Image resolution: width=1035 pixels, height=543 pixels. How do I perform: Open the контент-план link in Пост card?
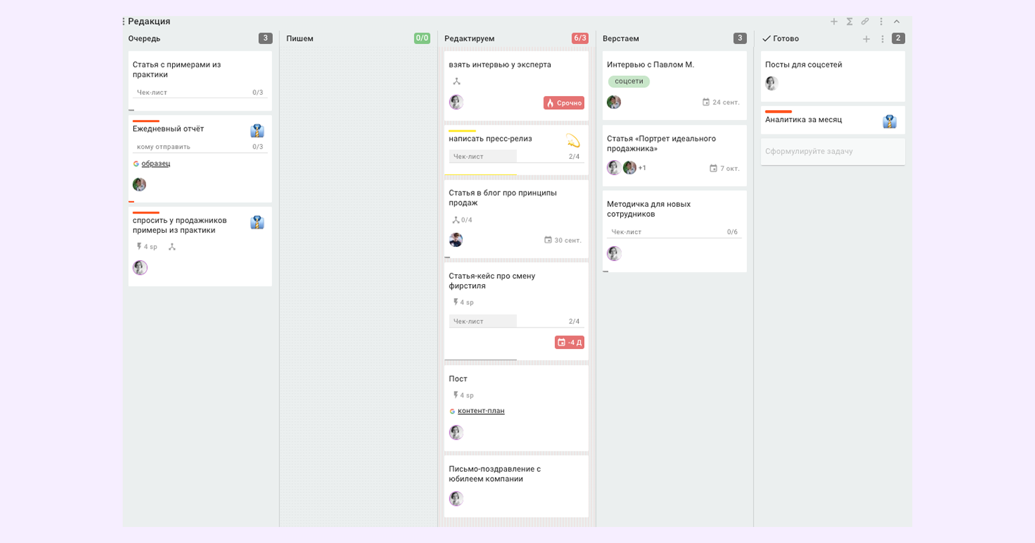point(481,411)
